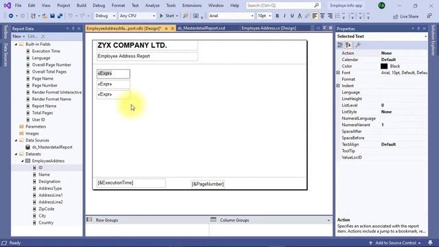Click the Live Share button
Image resolution: width=439 pixels, height=247 pixels.
coord(405,16)
